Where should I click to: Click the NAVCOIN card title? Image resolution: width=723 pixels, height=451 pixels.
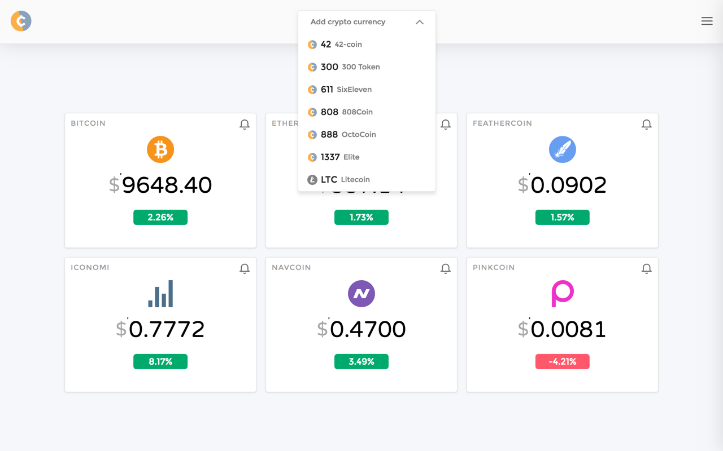coord(291,267)
